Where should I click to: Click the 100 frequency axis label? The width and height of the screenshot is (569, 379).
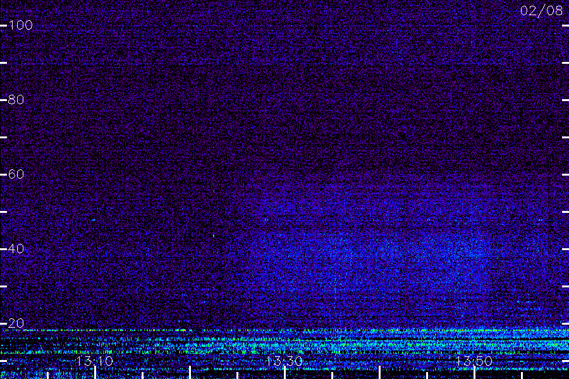(x=20, y=25)
